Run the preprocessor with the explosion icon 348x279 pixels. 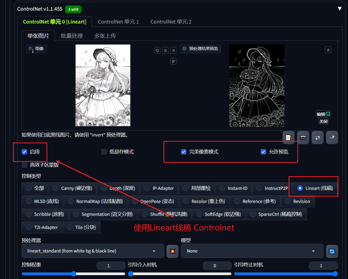click(172, 251)
